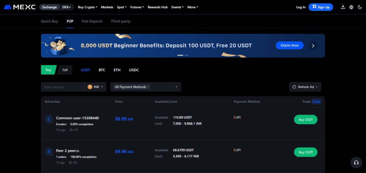Screen dimensions: 366x173
Task: Open the Fiat Deposit tab
Action: coord(92,21)
